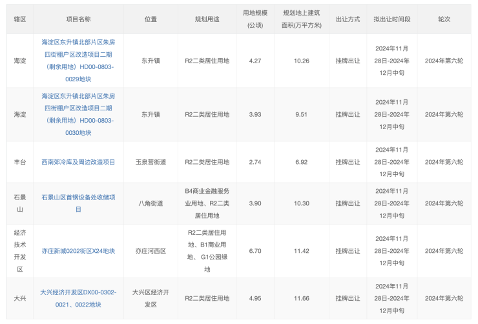478x324 pixels.
Task: Select the 轮次 column header
Action: tap(444, 19)
